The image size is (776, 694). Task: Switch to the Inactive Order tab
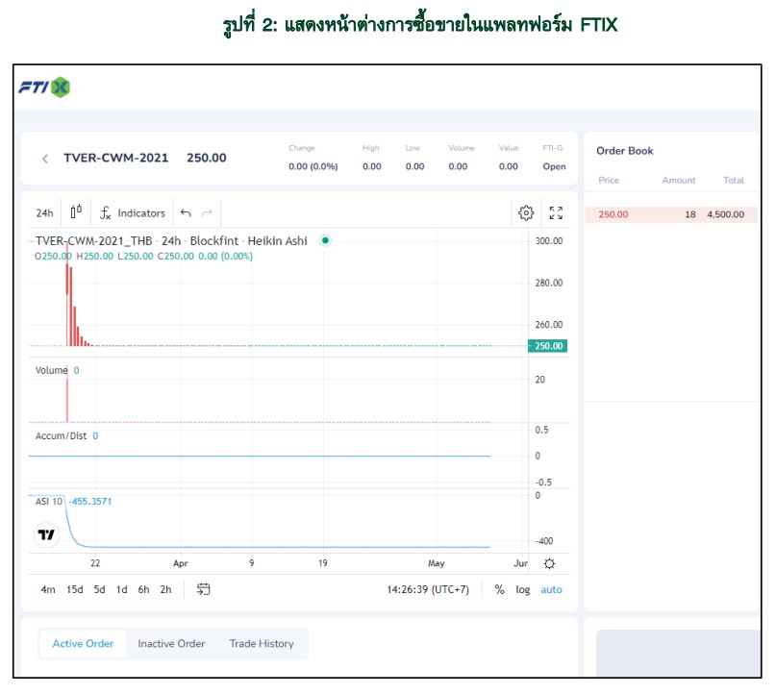pos(171,644)
